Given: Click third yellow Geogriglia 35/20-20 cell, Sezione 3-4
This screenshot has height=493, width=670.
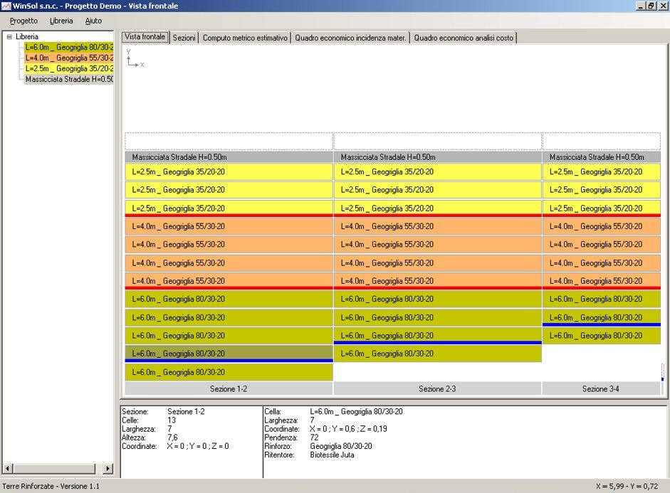Looking at the screenshot, I should (601, 208).
